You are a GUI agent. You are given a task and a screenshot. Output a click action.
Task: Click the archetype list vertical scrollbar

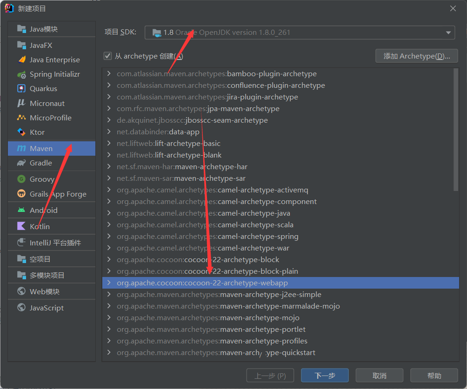coord(456,130)
